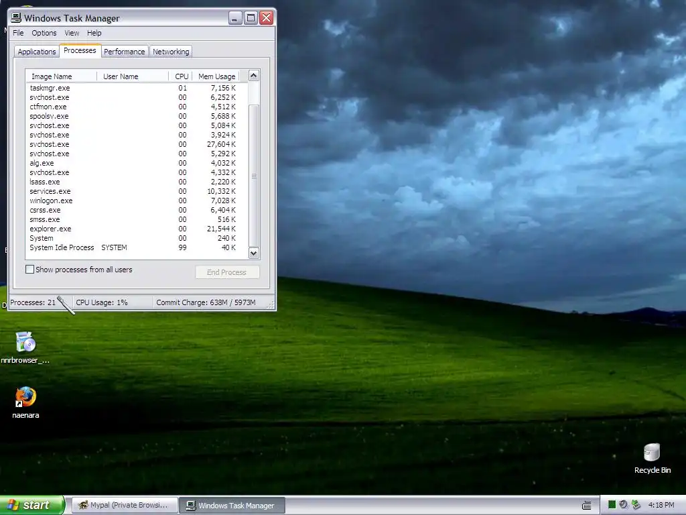Click the process list vertical scrollbar thumb

pos(254,176)
